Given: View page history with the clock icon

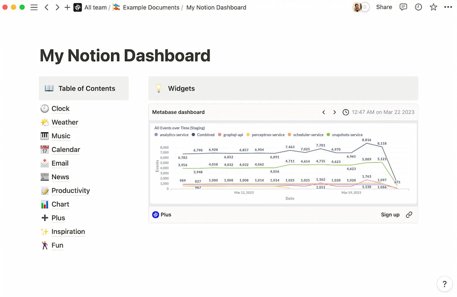Looking at the screenshot, I should (418, 7).
